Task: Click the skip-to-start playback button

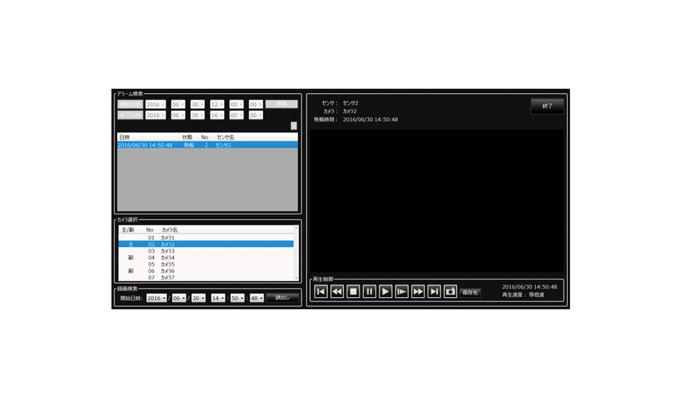Action: pos(321,292)
